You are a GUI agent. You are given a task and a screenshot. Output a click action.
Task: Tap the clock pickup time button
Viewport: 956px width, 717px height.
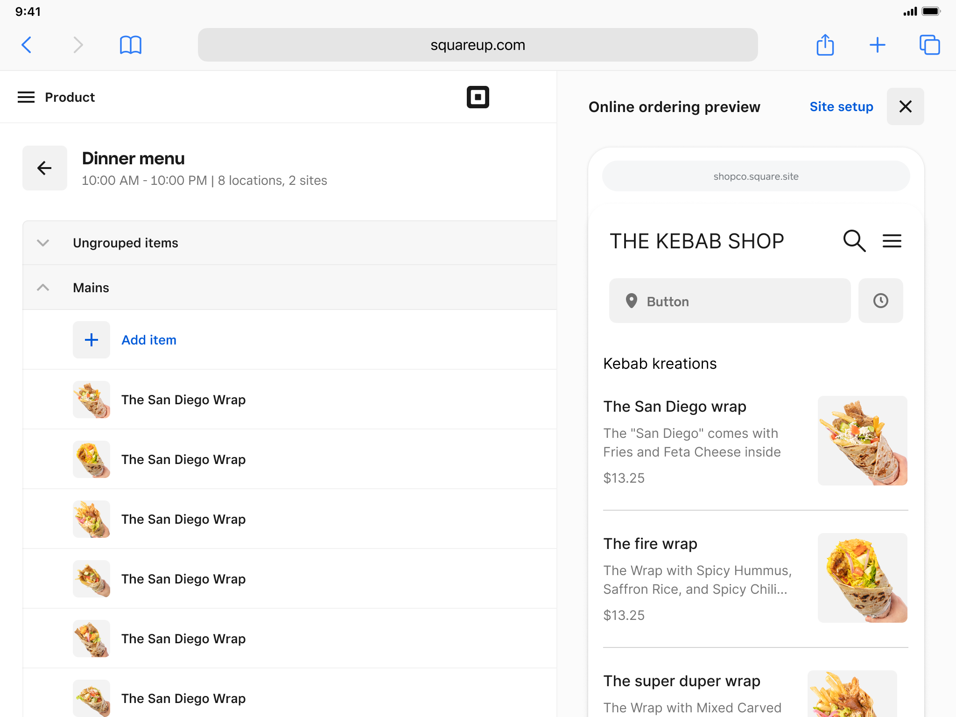[880, 301]
